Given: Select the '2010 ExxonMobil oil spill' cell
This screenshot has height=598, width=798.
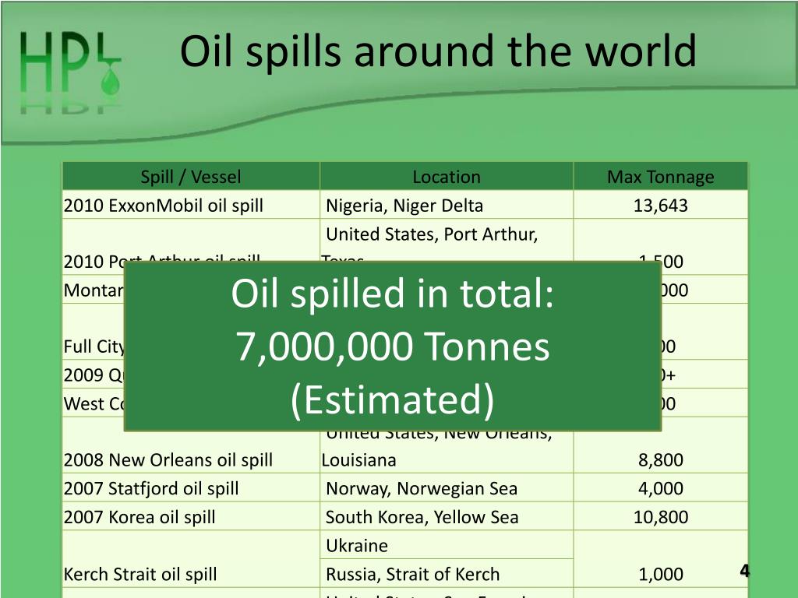Looking at the screenshot, I should coord(191,205).
